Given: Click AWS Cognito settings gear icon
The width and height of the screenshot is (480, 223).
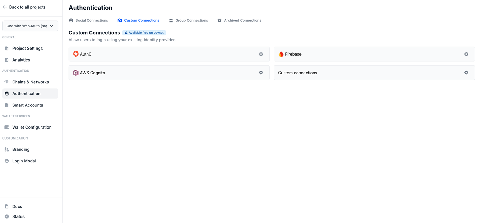Looking at the screenshot, I should [261, 73].
